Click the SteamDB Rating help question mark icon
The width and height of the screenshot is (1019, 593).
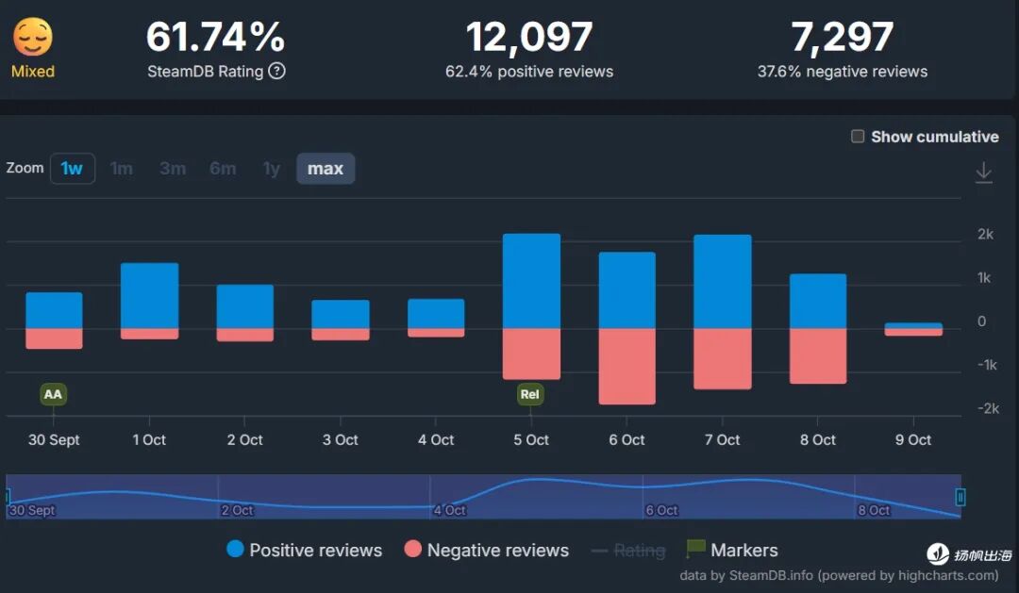point(276,71)
